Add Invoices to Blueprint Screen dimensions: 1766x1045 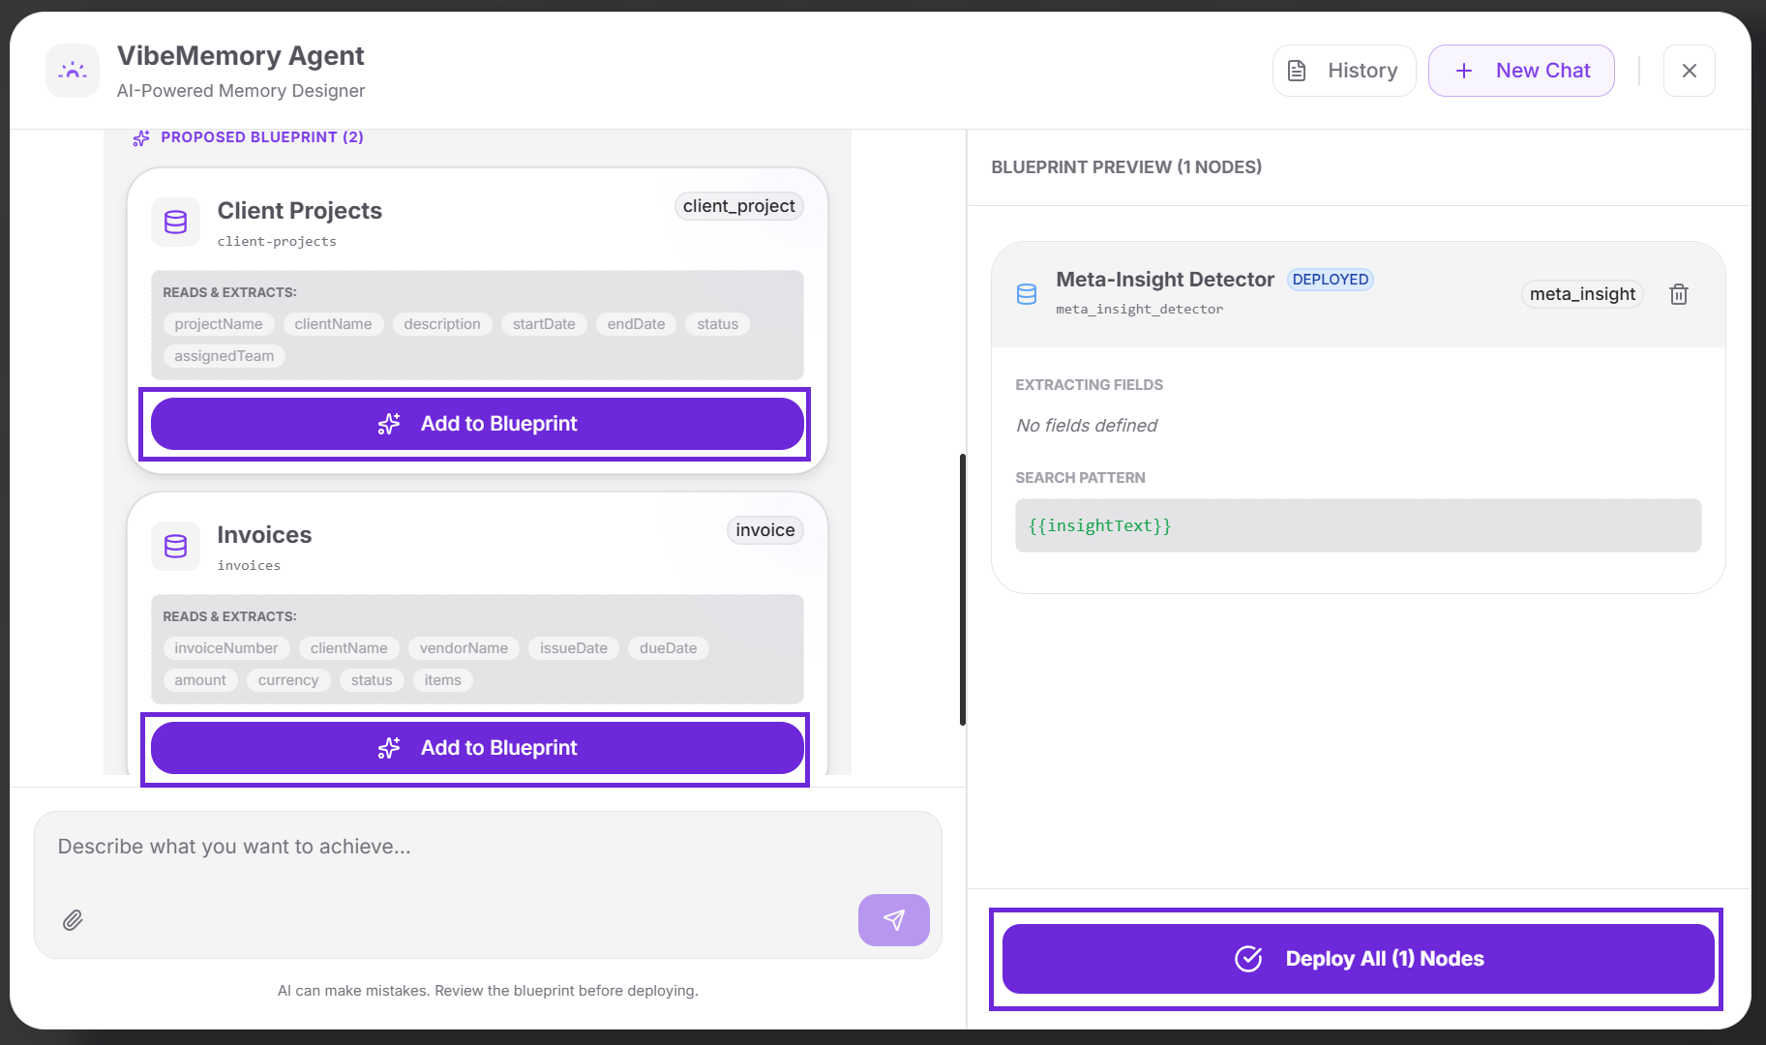click(477, 748)
